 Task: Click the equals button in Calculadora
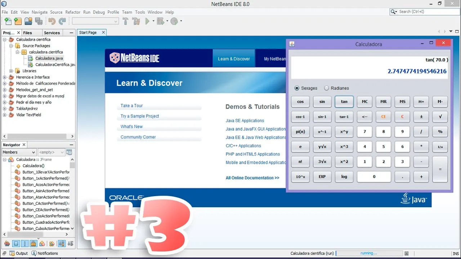pos(440,169)
